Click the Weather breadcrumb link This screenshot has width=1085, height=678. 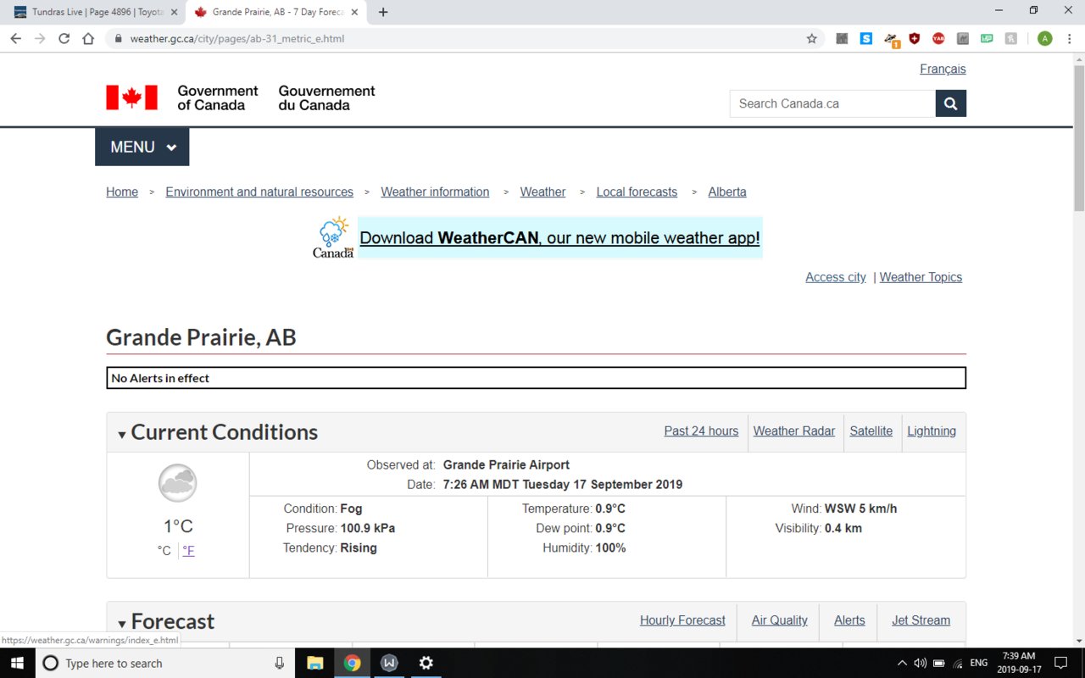[x=542, y=192]
